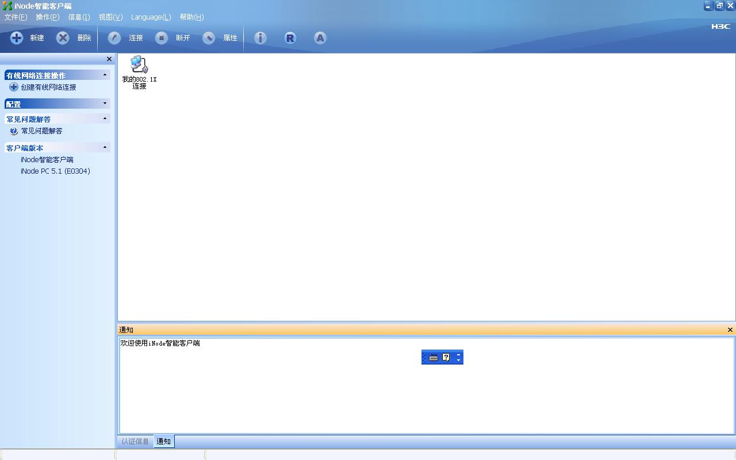Image resolution: width=736 pixels, height=460 pixels.
Task: Close the iNode window
Action: tap(730, 6)
